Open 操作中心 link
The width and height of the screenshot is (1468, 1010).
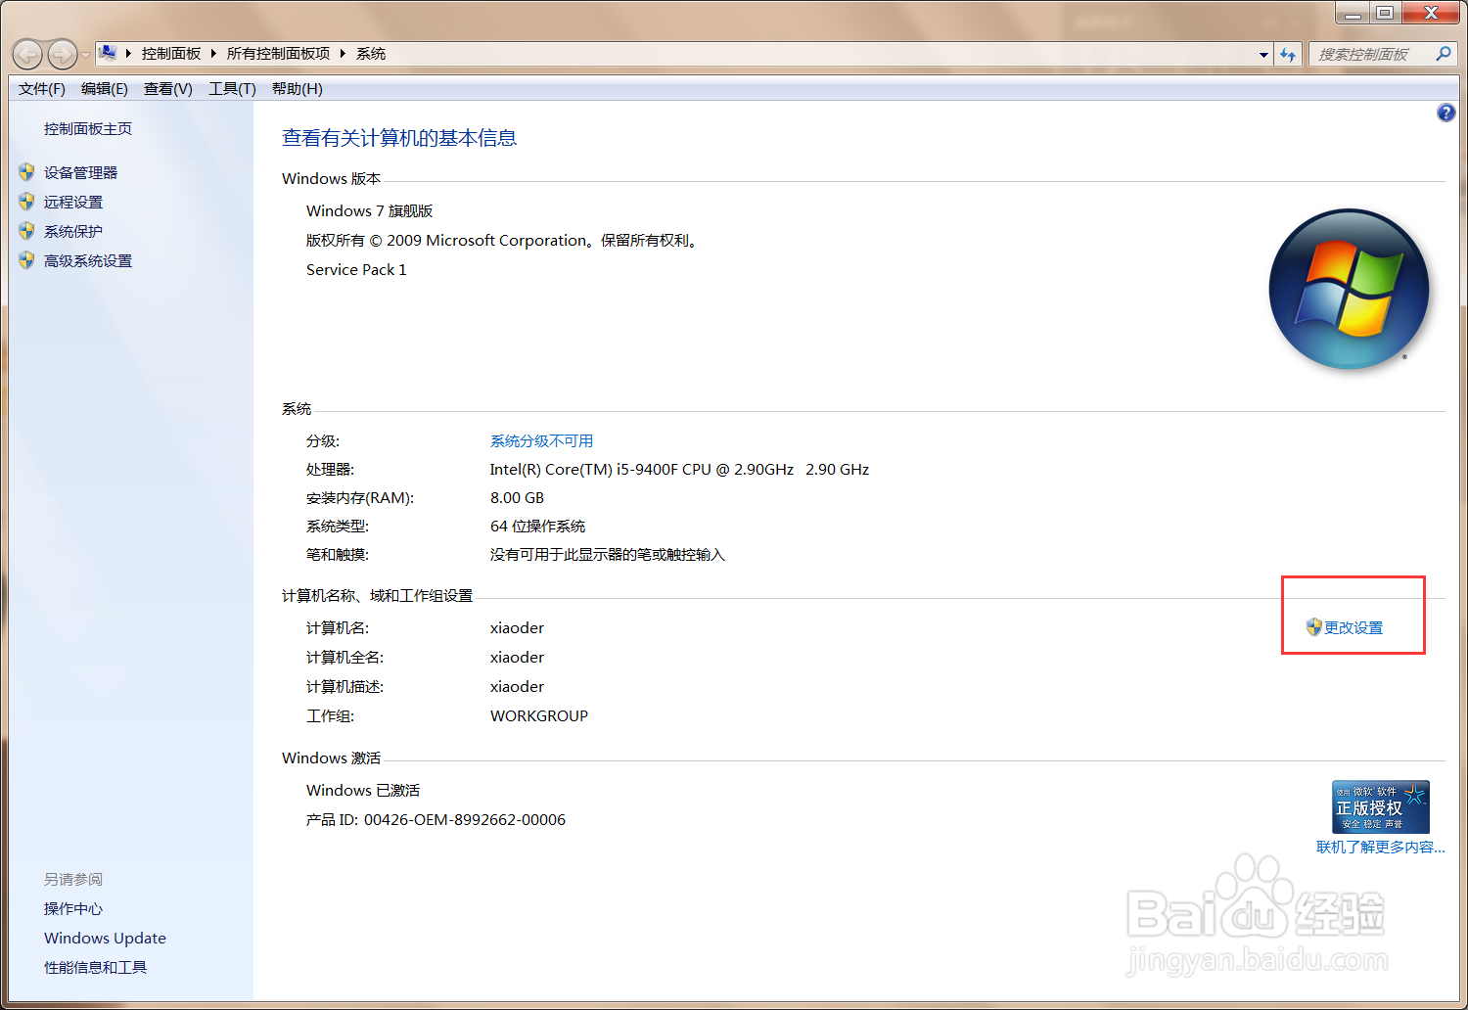73,909
